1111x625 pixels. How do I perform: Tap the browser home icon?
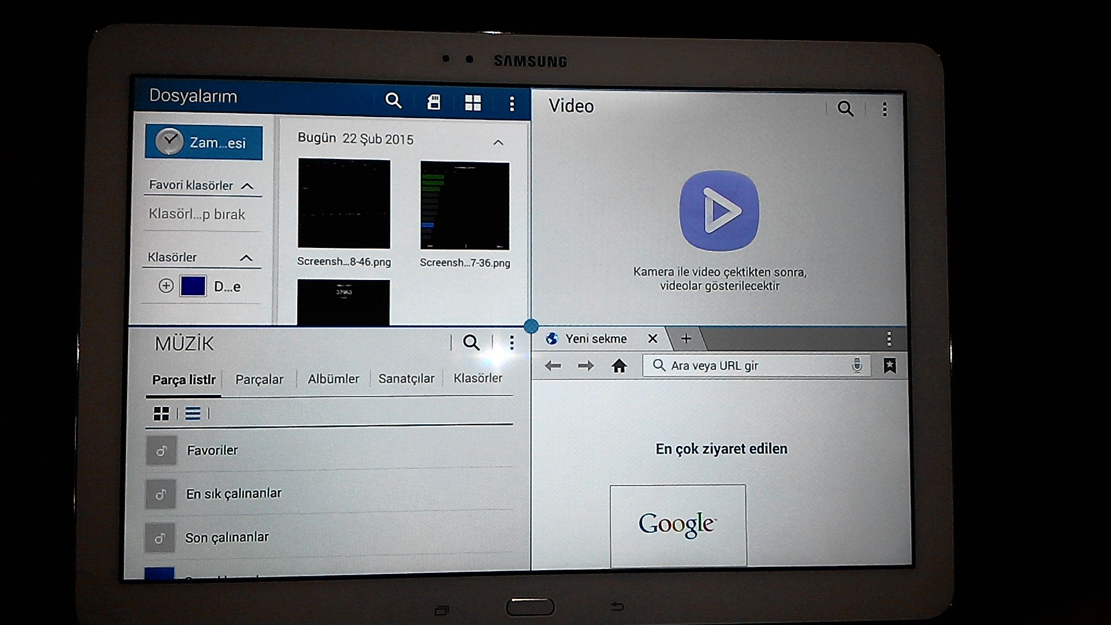619,366
